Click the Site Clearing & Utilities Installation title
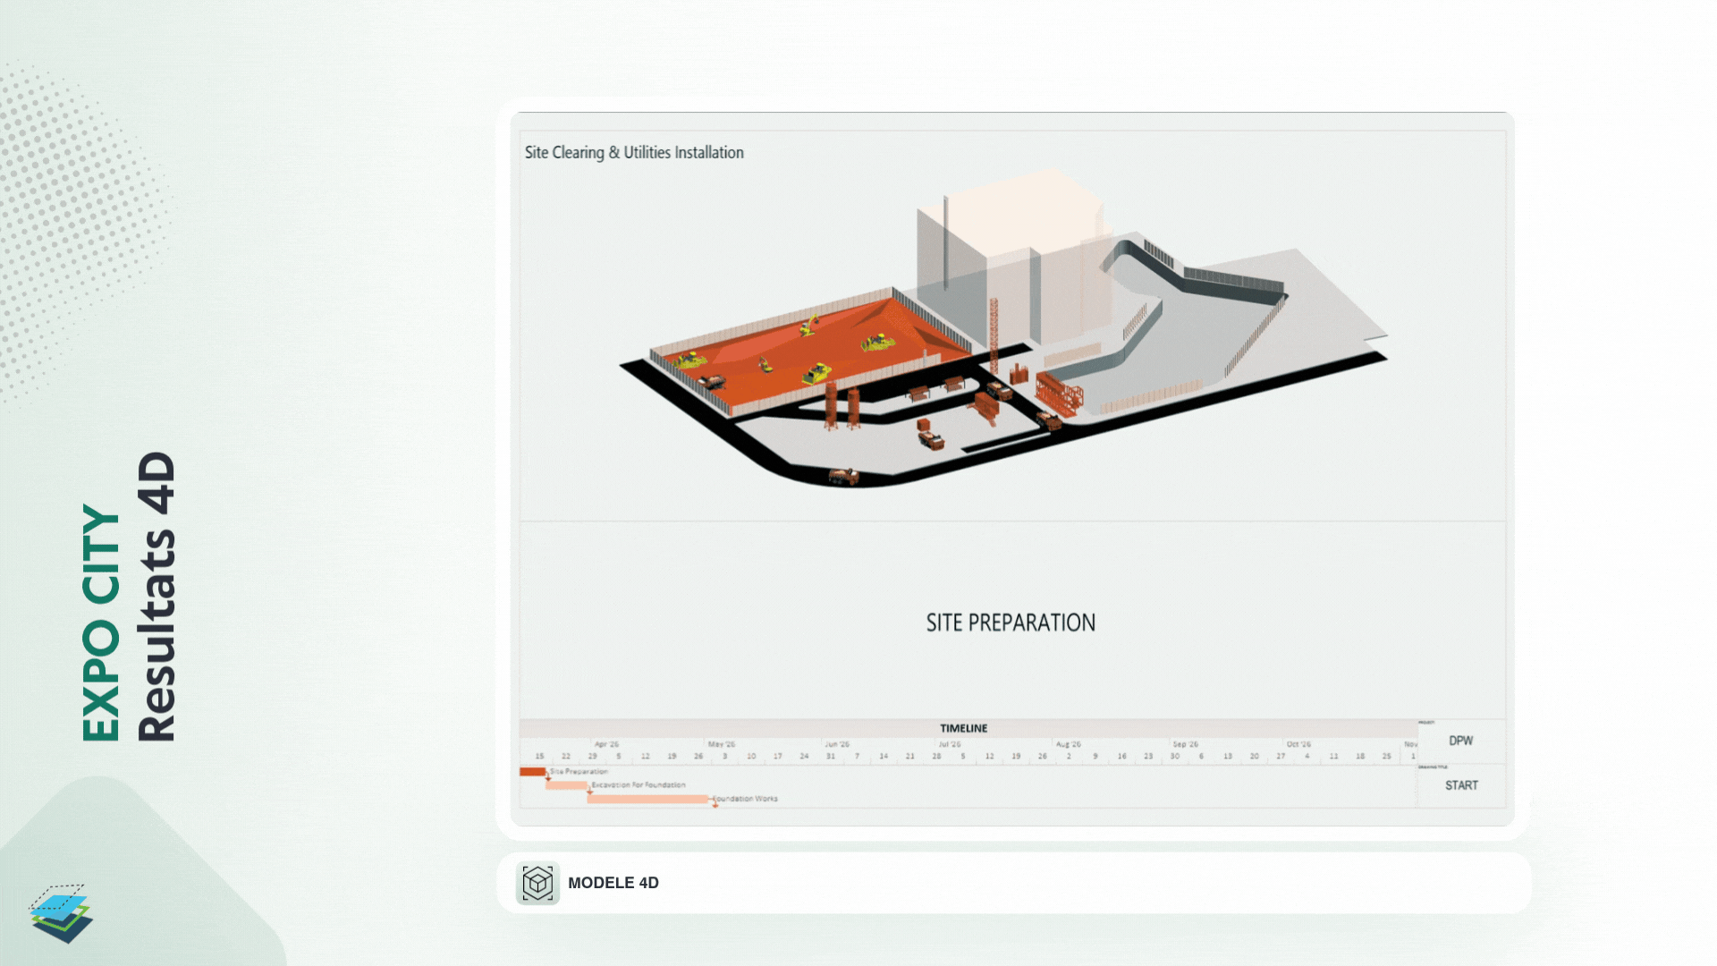1717x966 pixels. (634, 153)
